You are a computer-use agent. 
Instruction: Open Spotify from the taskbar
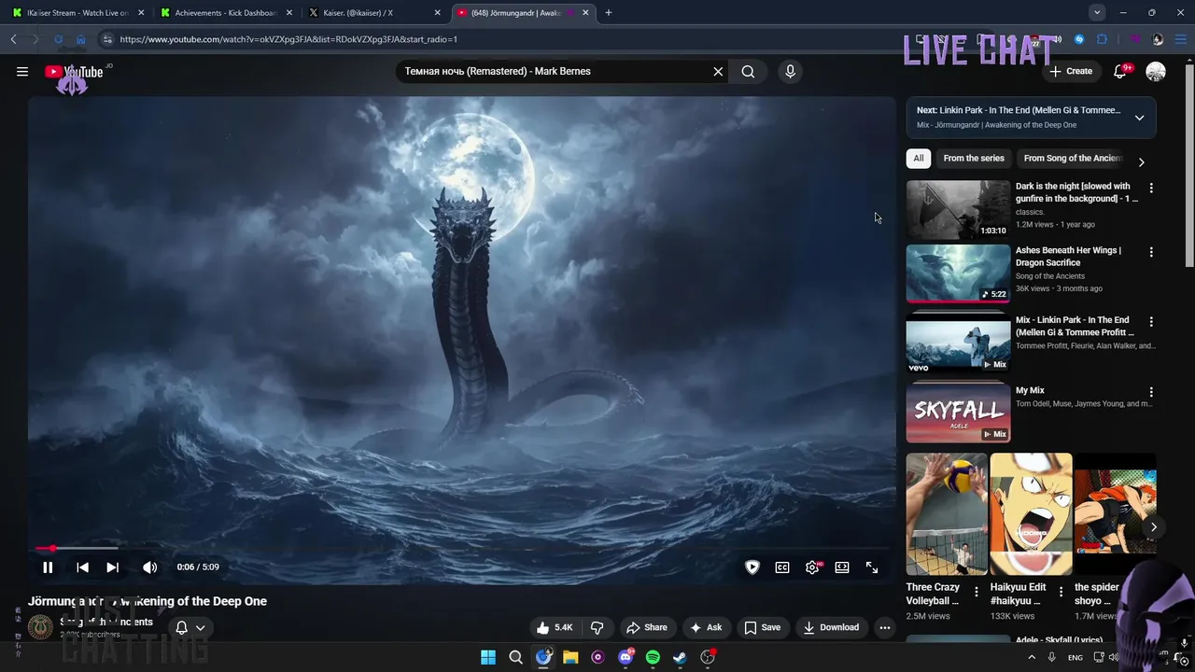(x=653, y=657)
